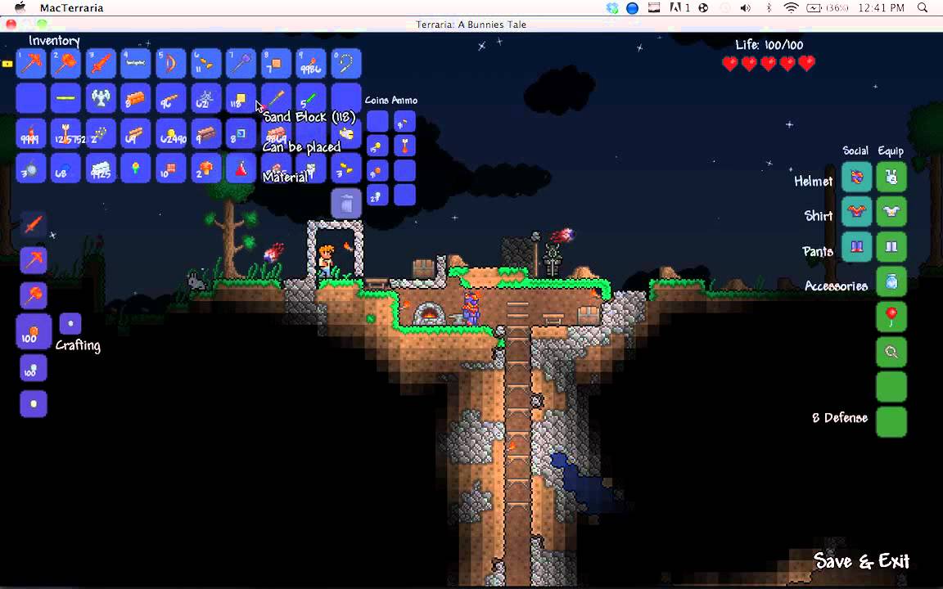
Task: Pick the orange mushroom stack of 2
Action: point(205,169)
